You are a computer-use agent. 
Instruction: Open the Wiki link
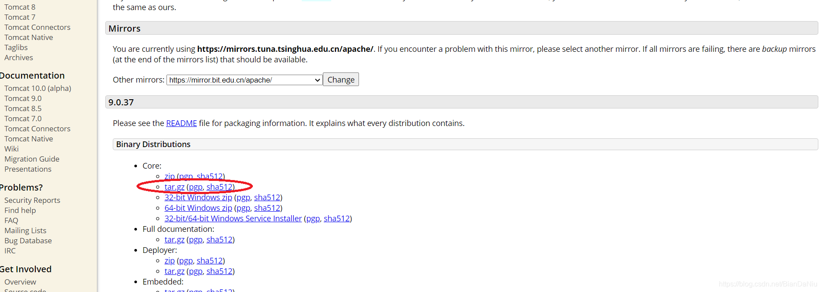tap(11, 149)
